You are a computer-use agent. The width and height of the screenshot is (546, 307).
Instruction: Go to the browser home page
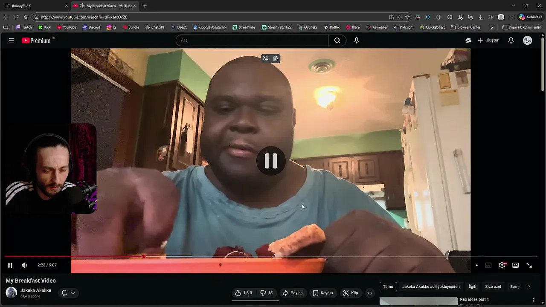point(26,17)
